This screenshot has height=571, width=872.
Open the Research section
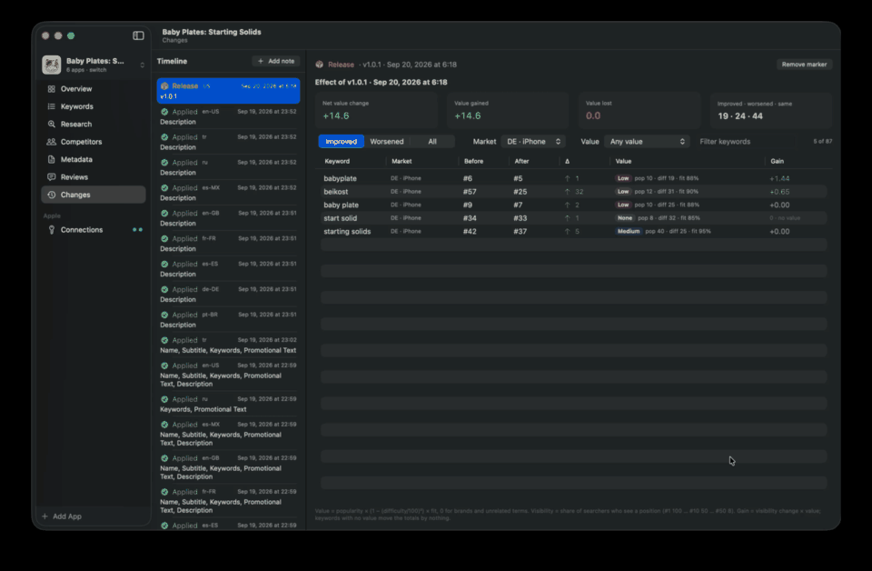tap(94, 124)
